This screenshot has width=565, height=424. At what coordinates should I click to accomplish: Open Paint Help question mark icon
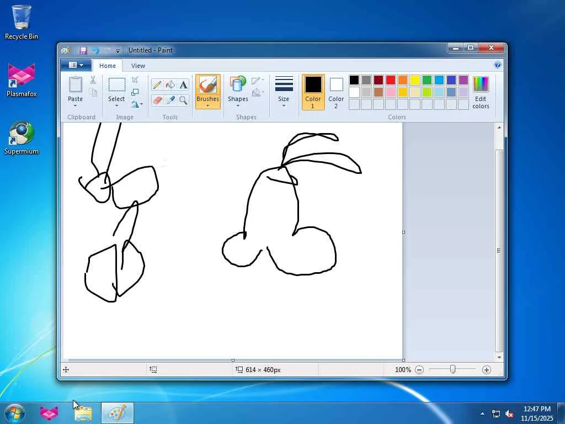click(497, 65)
